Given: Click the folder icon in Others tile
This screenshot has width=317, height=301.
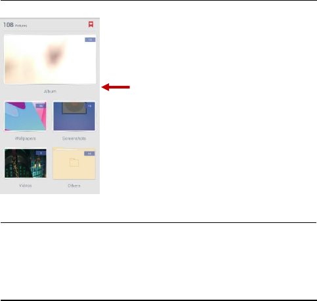Looking at the screenshot, I should point(74,163).
